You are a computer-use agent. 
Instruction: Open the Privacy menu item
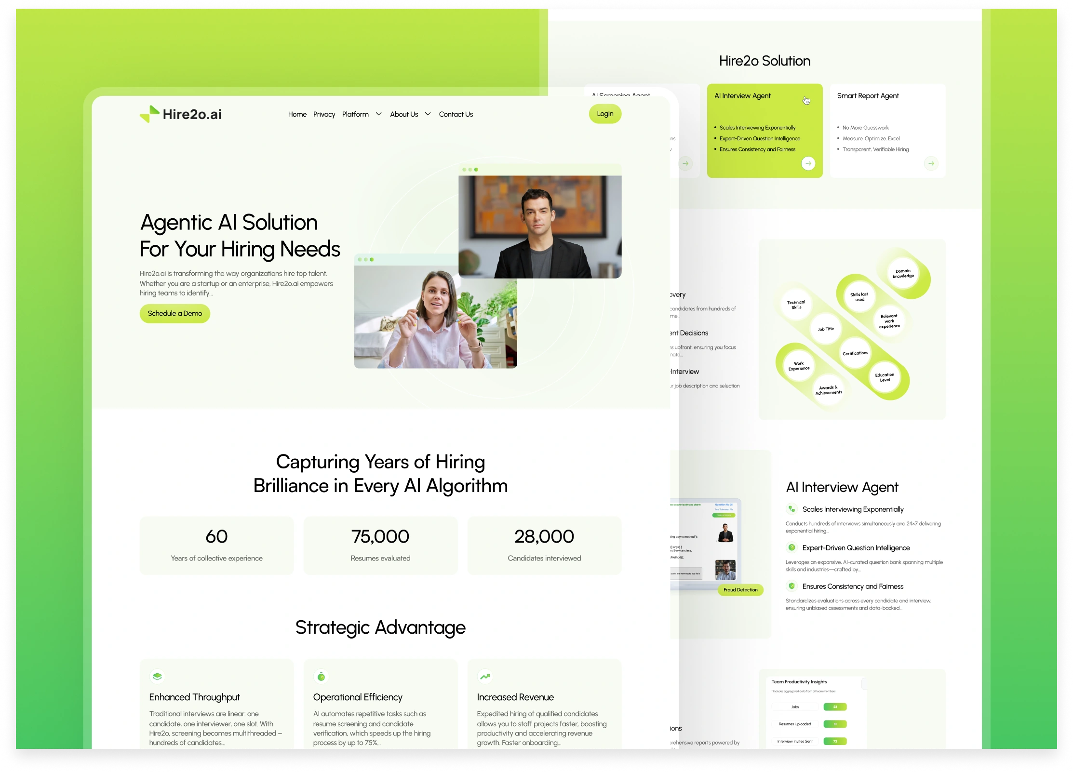pos(324,114)
